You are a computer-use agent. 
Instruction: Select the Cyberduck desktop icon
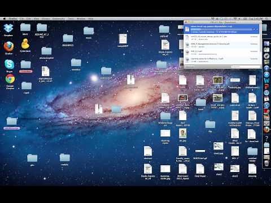(x=25, y=44)
